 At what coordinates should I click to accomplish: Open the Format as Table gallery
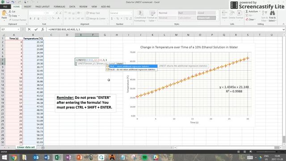point(152,16)
